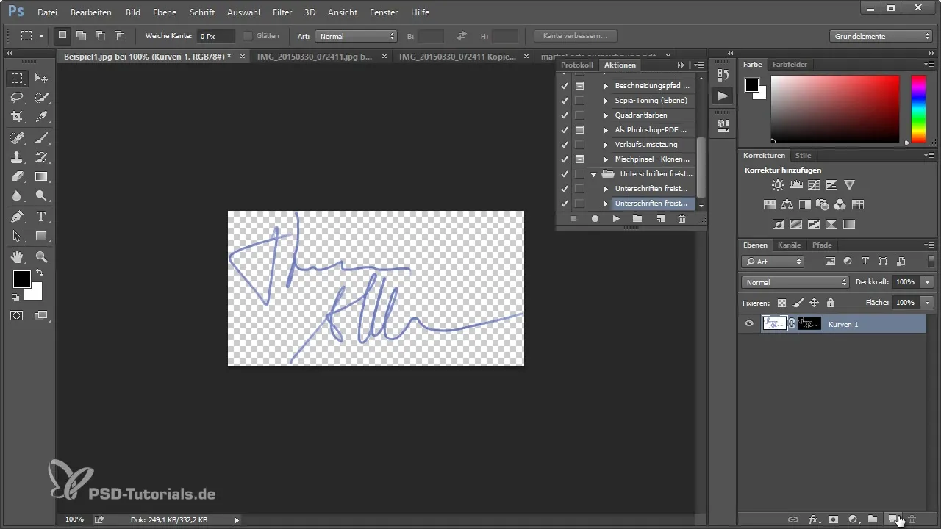Add a Levels adjustment layer
This screenshot has height=529, width=941.
tap(795, 185)
